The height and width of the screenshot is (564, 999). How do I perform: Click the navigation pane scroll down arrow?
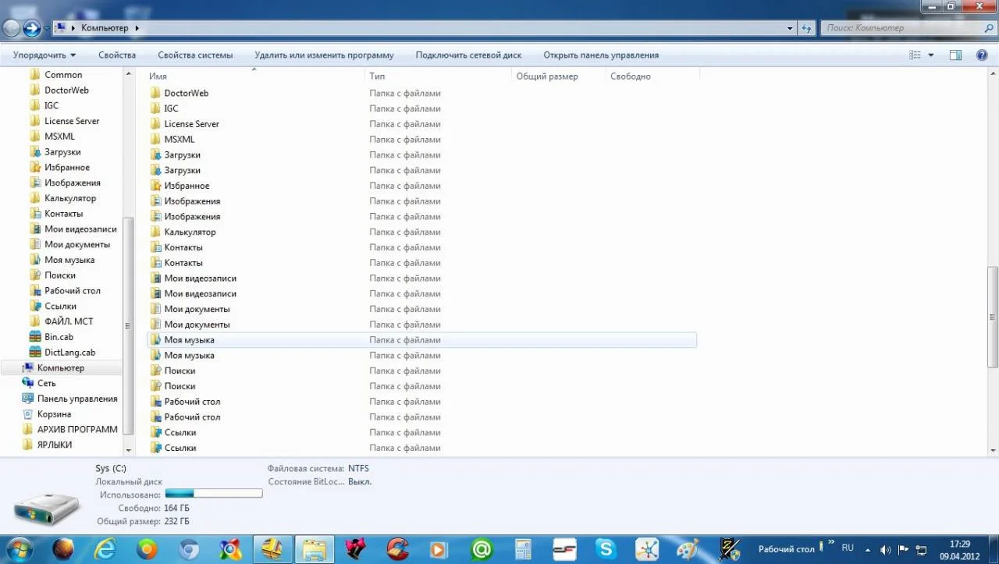pyautogui.click(x=129, y=450)
